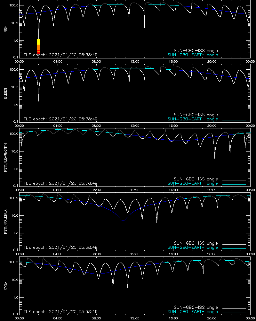
Task: Click the yellow segment of the NRH transit marker
Action: 39,42
